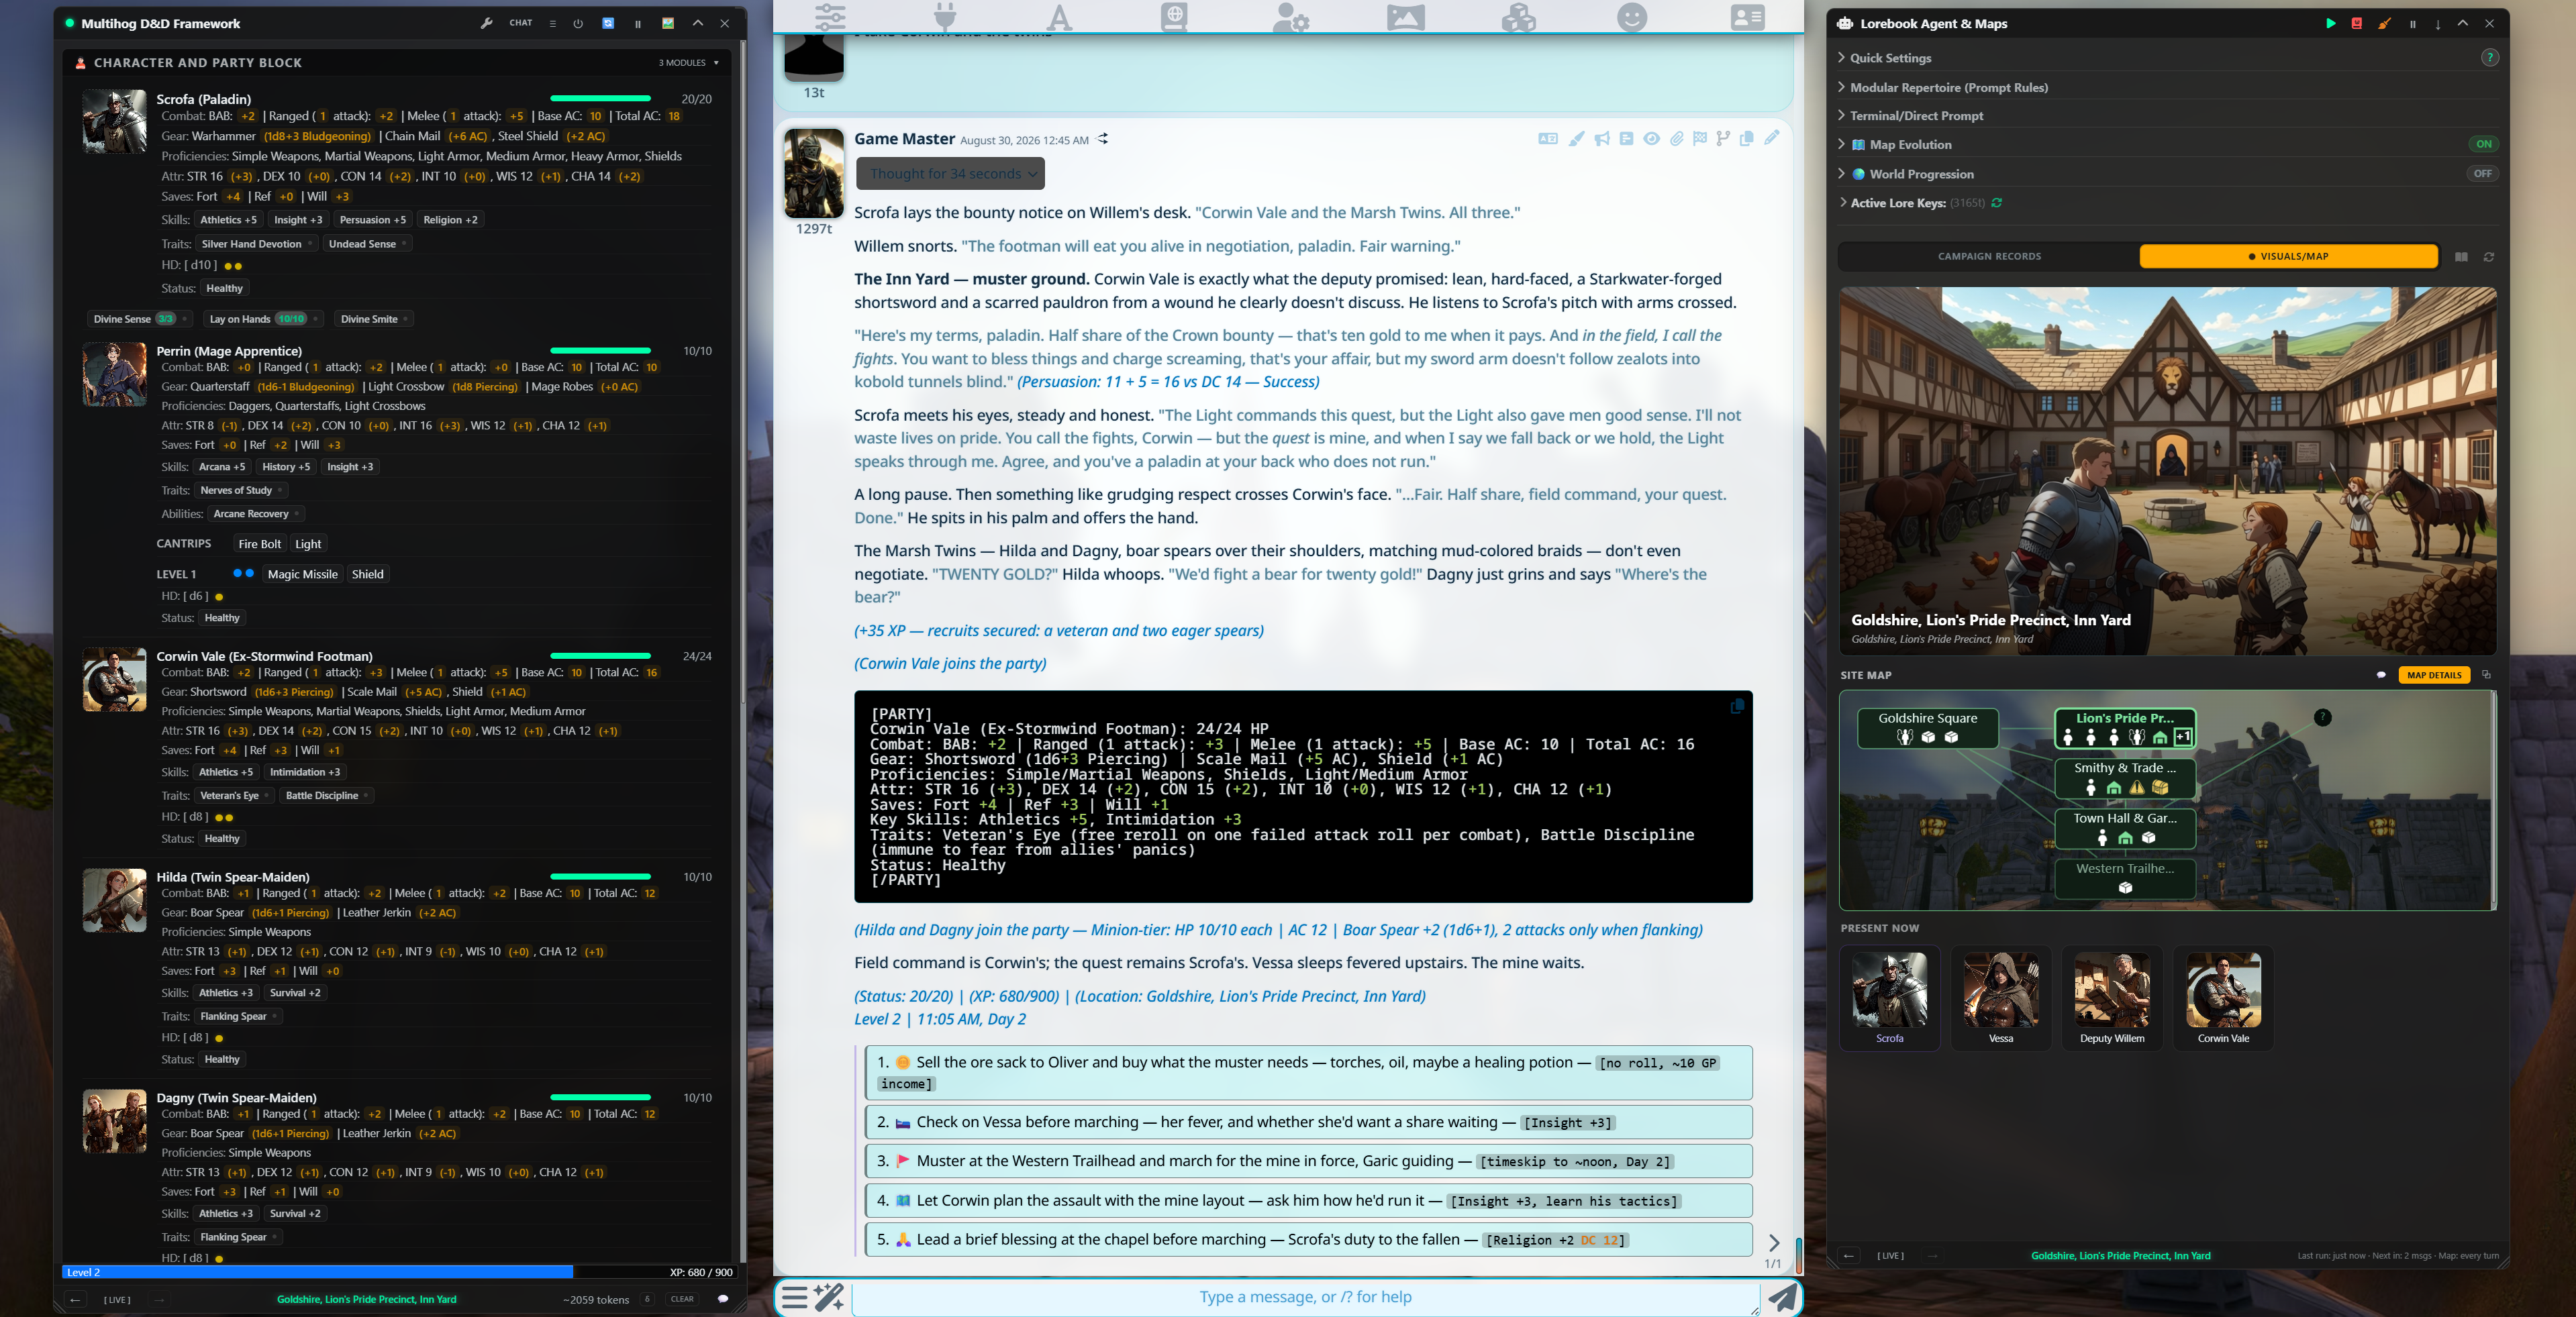This screenshot has width=2576, height=1317.
Task: Click the MAP DETAILS button
Action: 2434,676
